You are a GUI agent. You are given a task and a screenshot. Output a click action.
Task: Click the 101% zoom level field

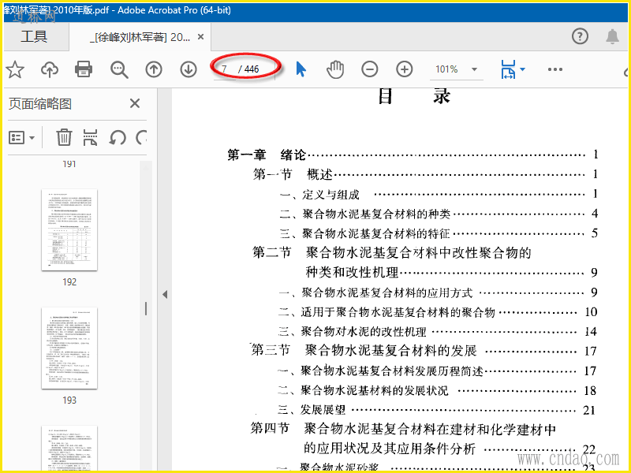tap(446, 69)
